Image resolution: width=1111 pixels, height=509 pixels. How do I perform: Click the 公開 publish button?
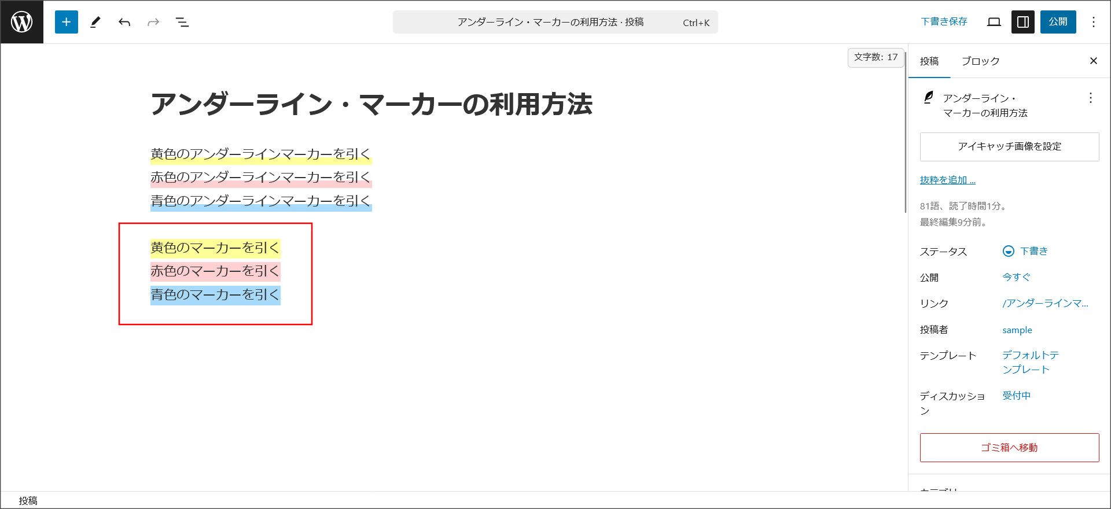pyautogui.click(x=1058, y=22)
